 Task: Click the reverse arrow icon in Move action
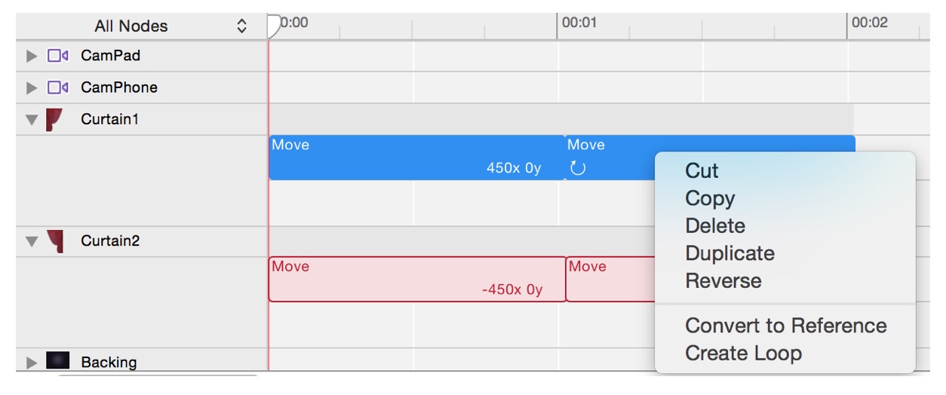click(x=578, y=167)
